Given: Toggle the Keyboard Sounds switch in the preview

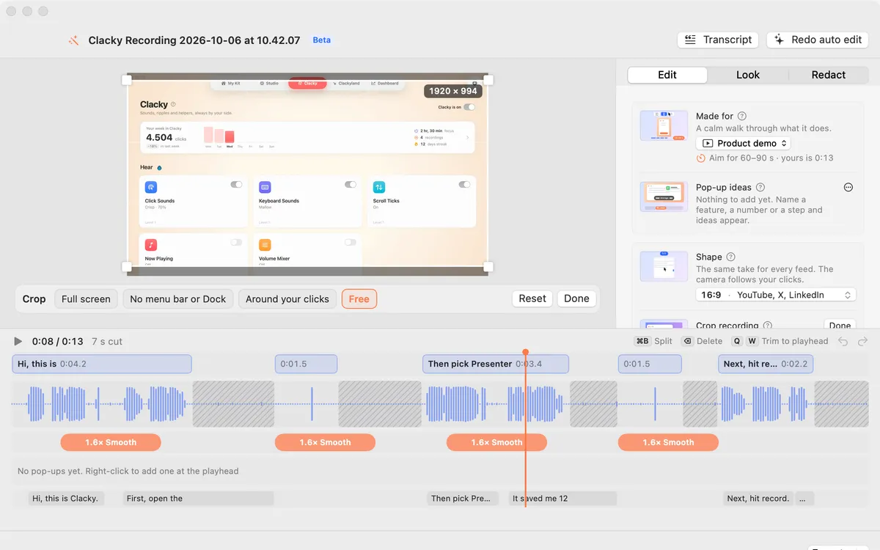Looking at the screenshot, I should pos(351,185).
